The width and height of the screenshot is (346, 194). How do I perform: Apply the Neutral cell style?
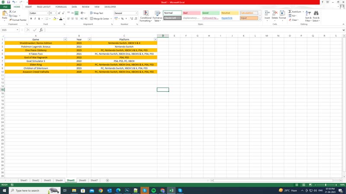[x=230, y=13]
